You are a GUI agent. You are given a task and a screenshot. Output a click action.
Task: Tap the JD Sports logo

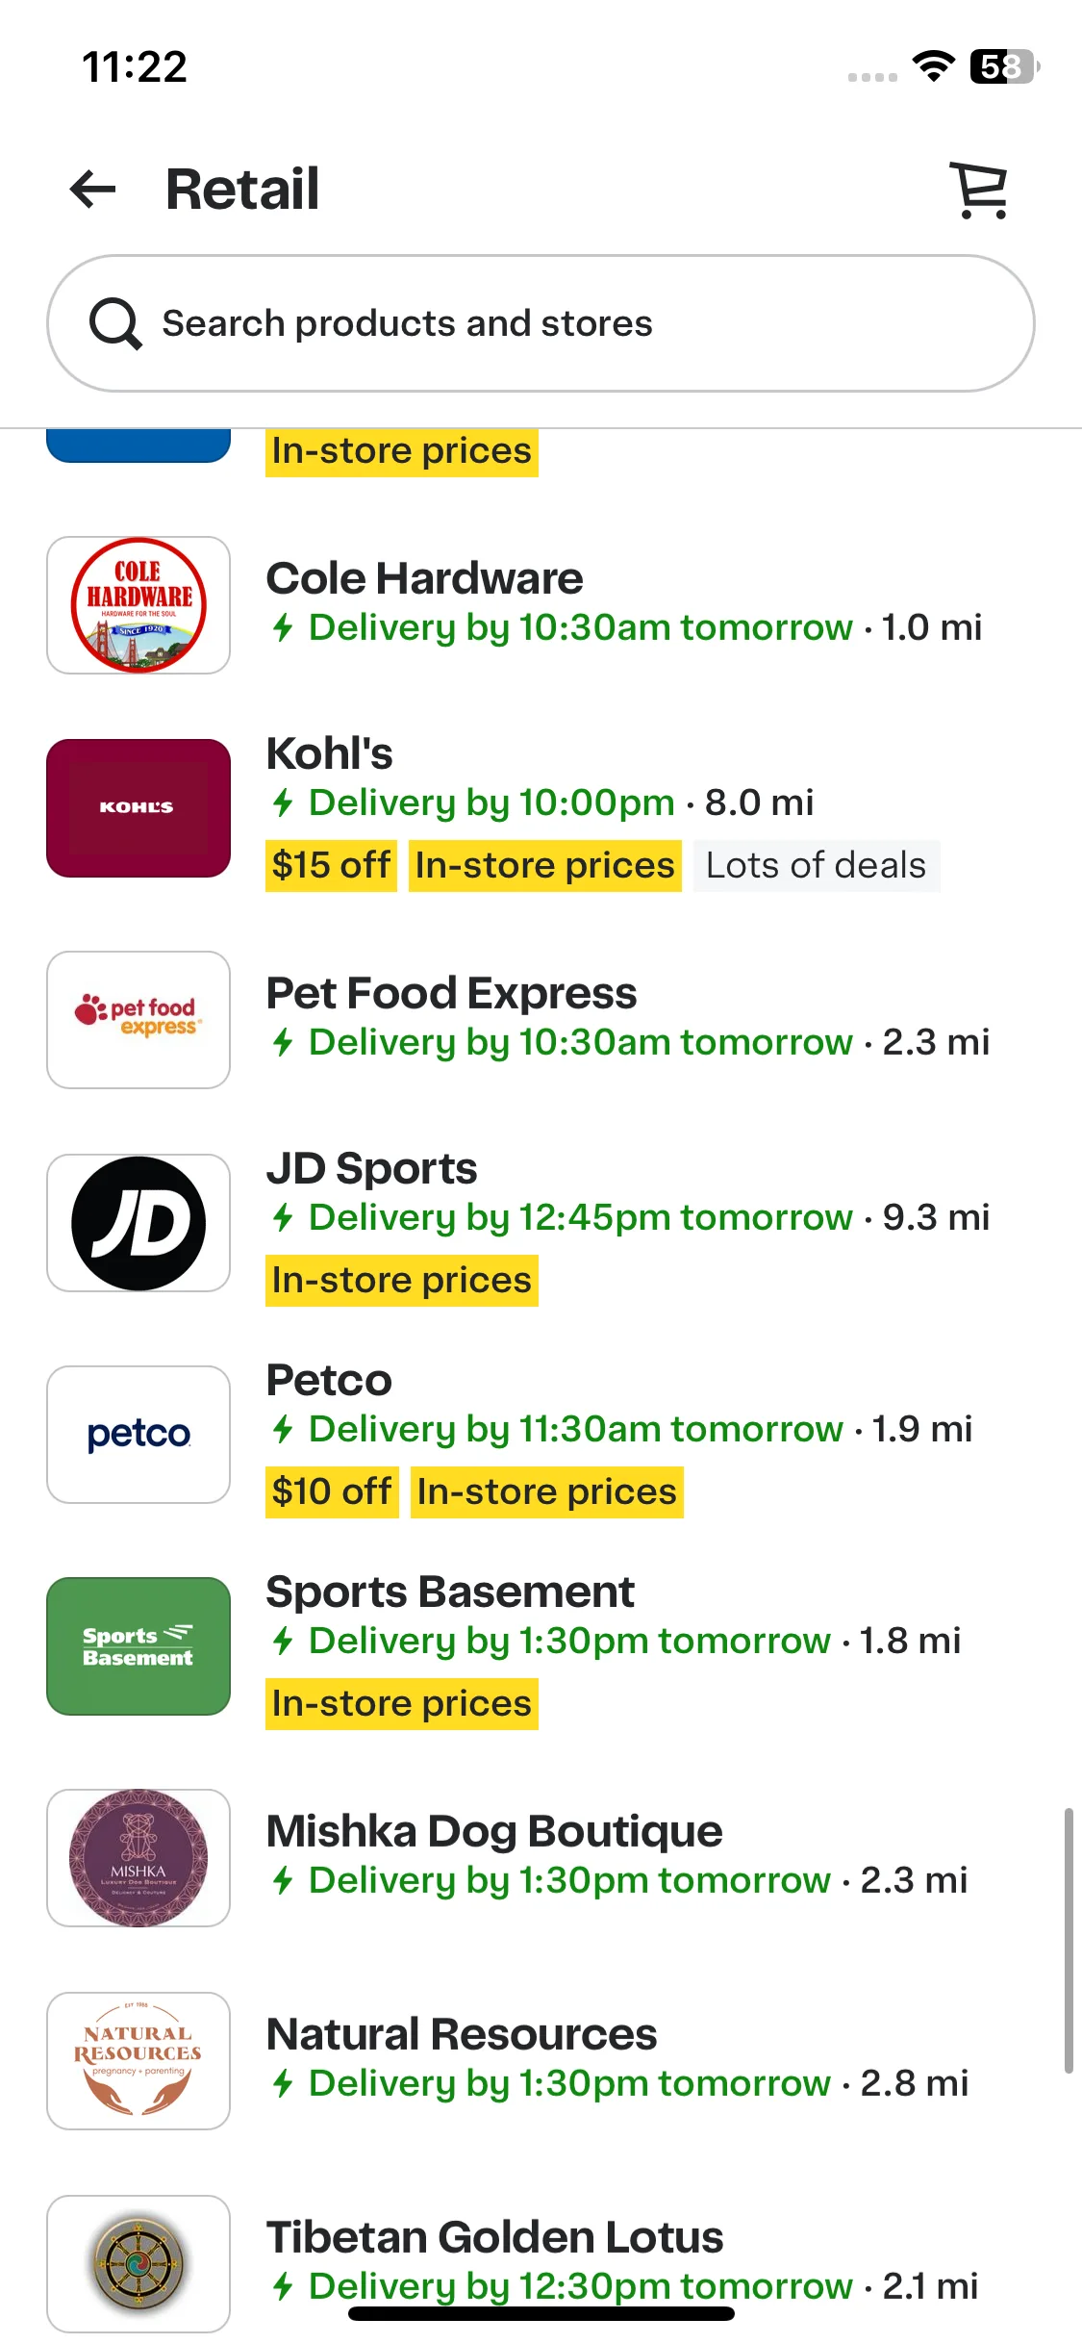tap(138, 1223)
